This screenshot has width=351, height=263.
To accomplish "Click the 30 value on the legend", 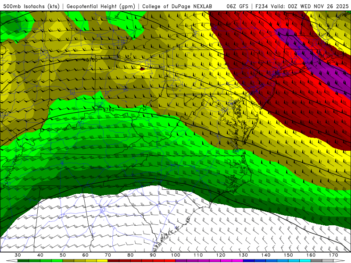I will [18, 255].
